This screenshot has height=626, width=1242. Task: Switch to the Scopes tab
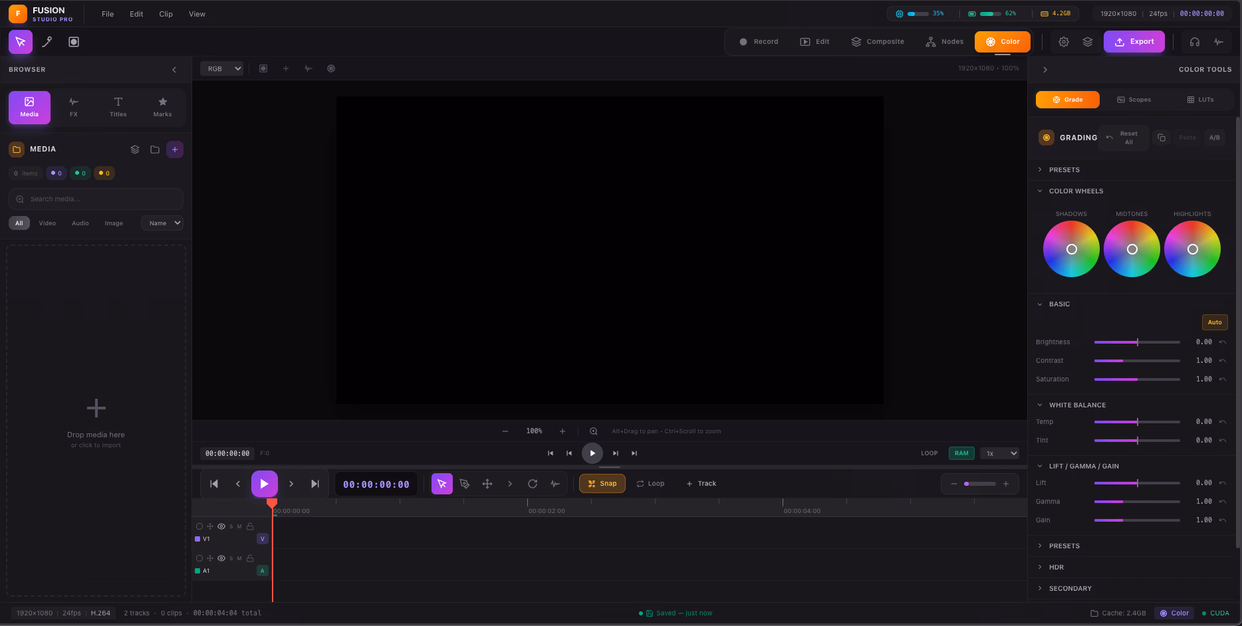tap(1134, 100)
